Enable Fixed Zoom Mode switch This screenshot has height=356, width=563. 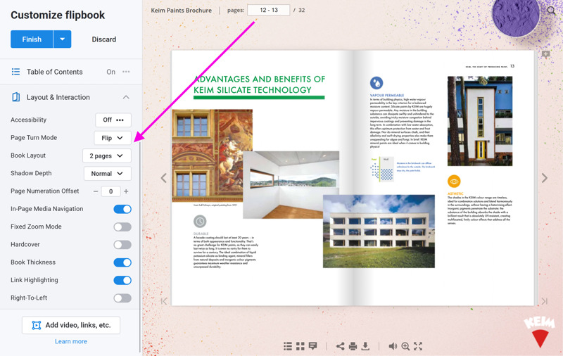point(122,227)
